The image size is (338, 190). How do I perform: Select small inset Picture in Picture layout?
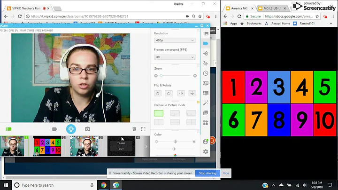(175, 113)
